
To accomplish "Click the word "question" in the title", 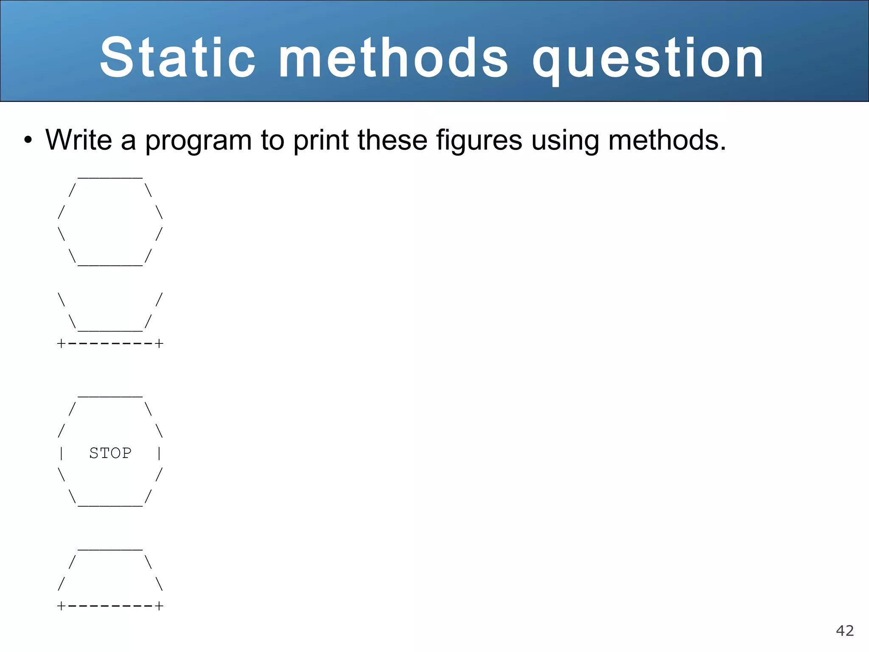I will pyautogui.click(x=648, y=59).
